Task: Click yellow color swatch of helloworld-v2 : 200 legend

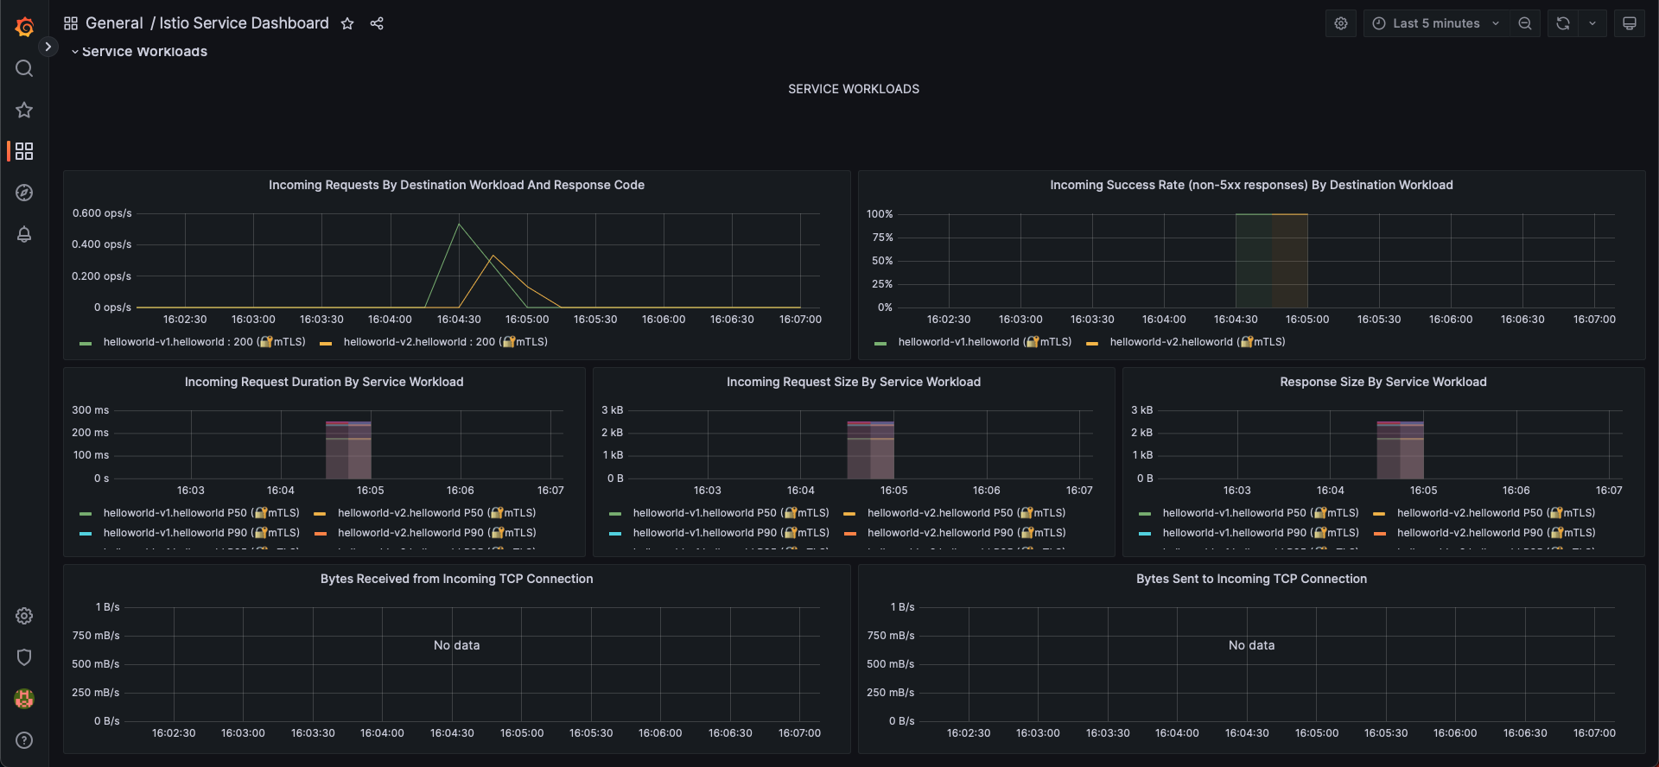Action: 326,343
